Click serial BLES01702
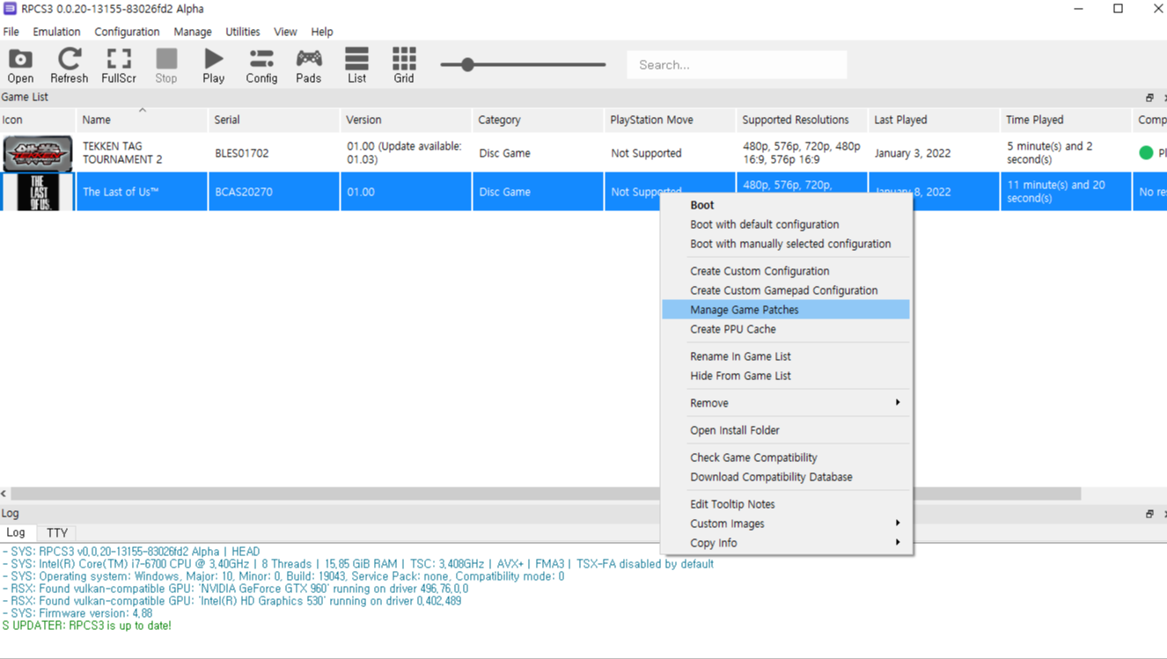Viewport: 1167px width, 659px height. [242, 153]
